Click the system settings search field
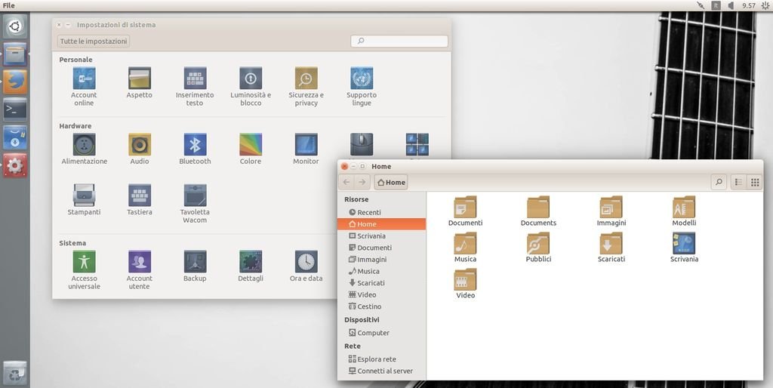Image resolution: width=773 pixels, height=388 pixels. (399, 42)
